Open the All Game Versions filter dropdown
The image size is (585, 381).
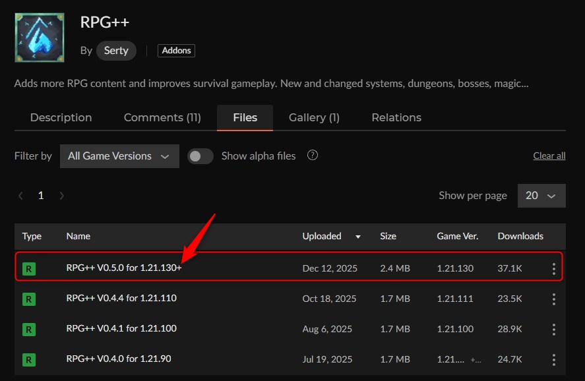(x=119, y=156)
